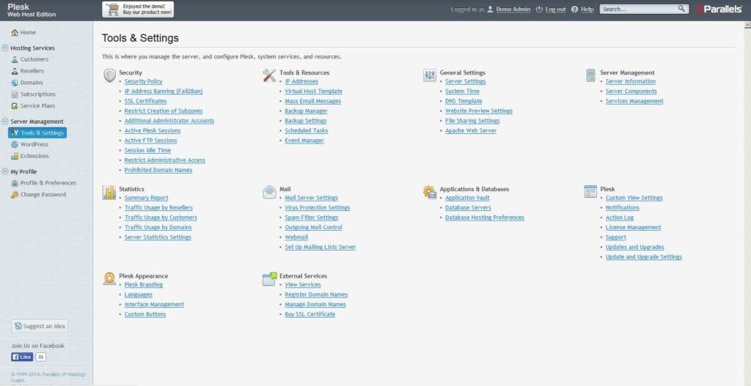
Task: Open IP Address Banning (Fail2Ban) link
Action: (163, 92)
